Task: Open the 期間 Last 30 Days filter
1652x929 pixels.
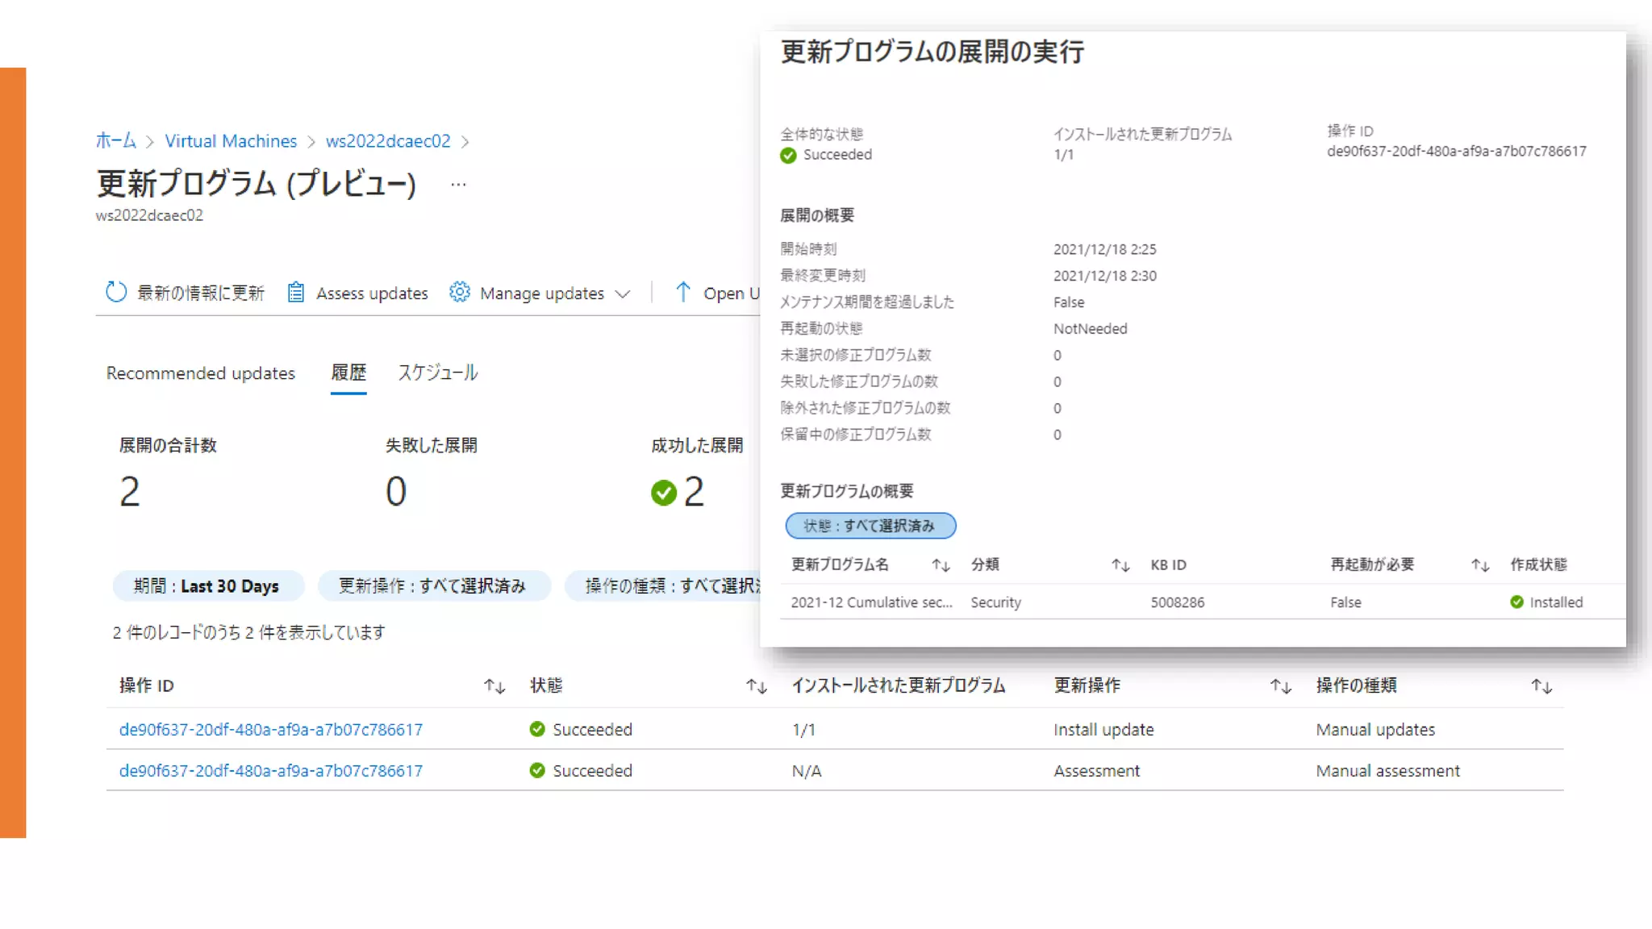Action: 207,586
